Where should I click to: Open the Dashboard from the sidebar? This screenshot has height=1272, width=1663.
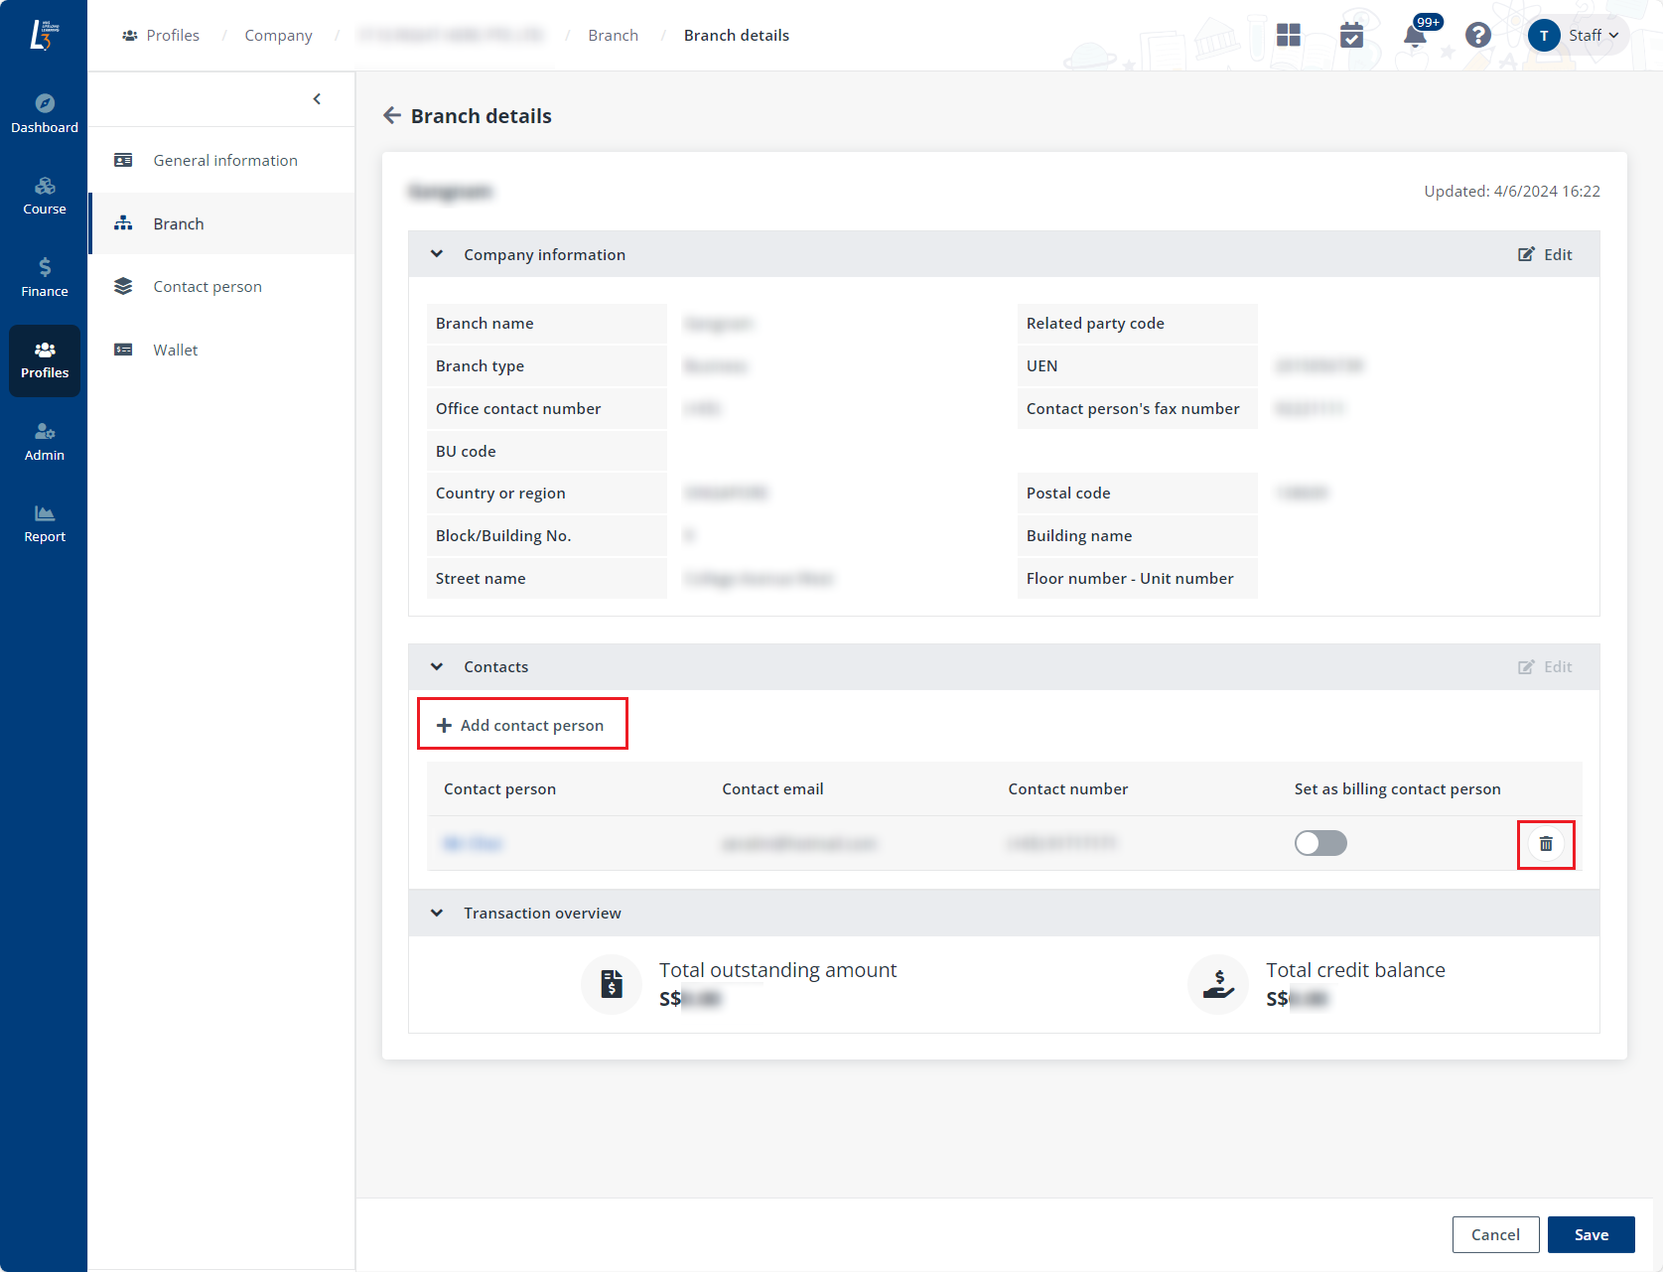(x=44, y=111)
